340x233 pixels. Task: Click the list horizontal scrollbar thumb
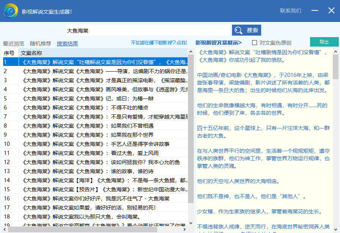[83, 229]
